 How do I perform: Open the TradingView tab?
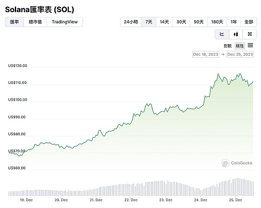point(64,22)
